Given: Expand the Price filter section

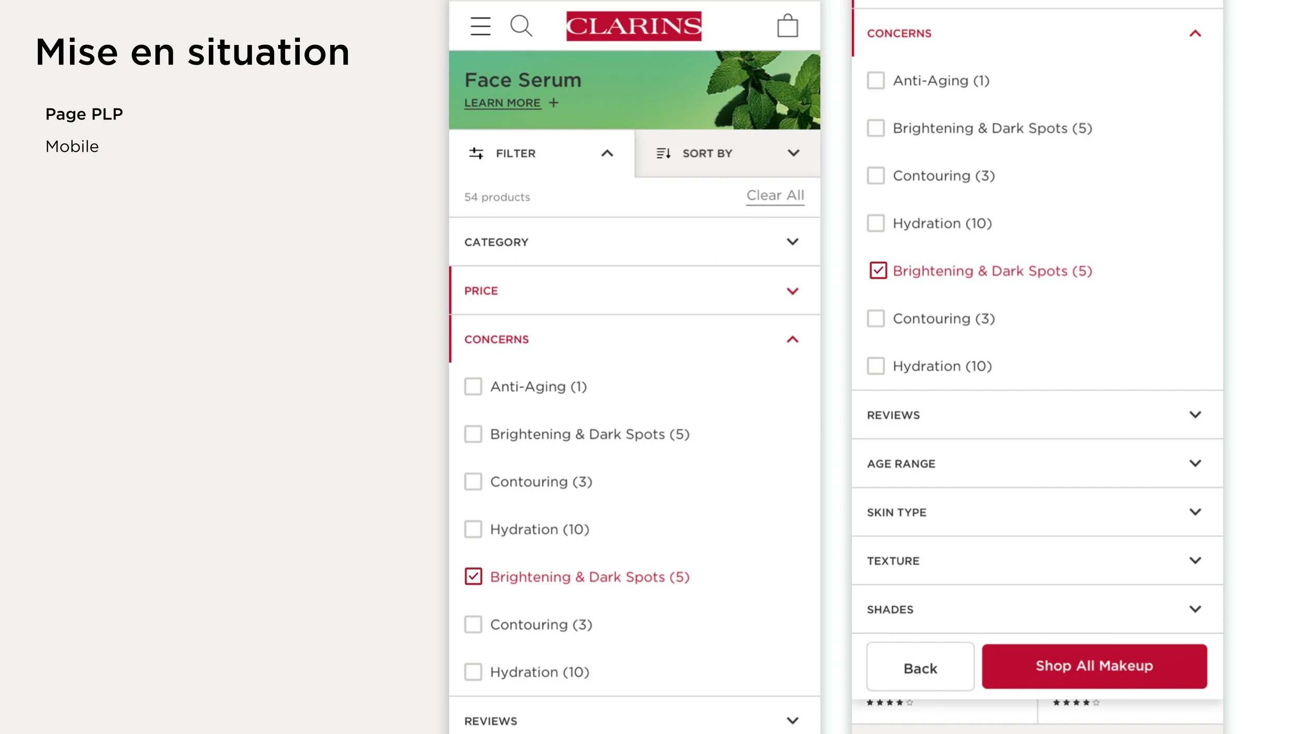Looking at the screenshot, I should (792, 291).
